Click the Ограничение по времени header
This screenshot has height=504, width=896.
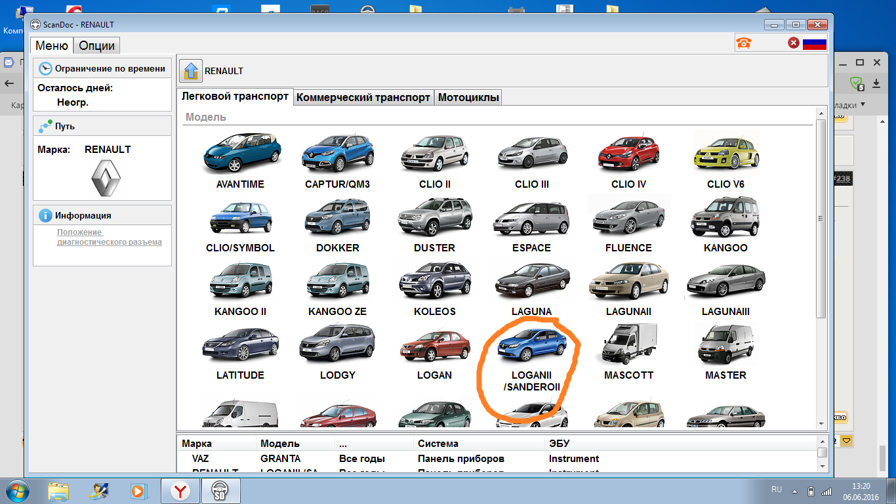click(x=102, y=68)
